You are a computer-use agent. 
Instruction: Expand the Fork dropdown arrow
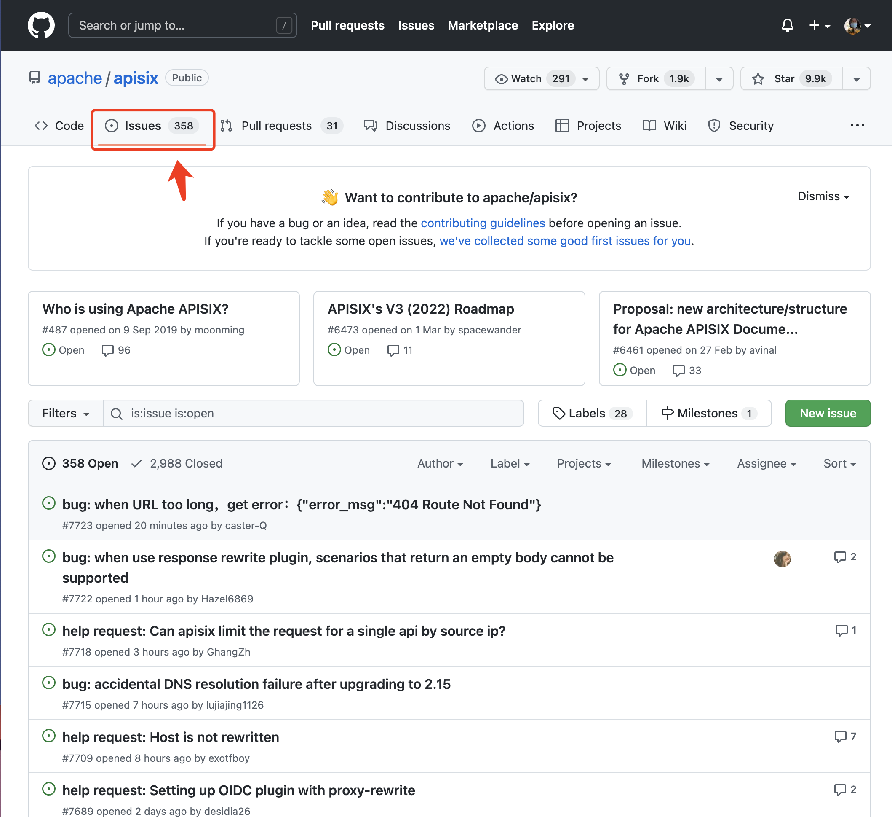tap(719, 79)
